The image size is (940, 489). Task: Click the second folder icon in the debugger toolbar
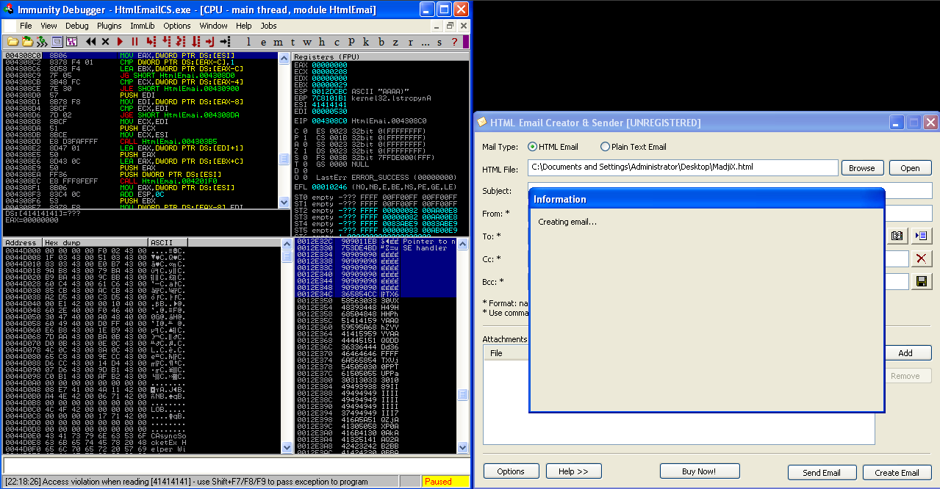[27, 42]
